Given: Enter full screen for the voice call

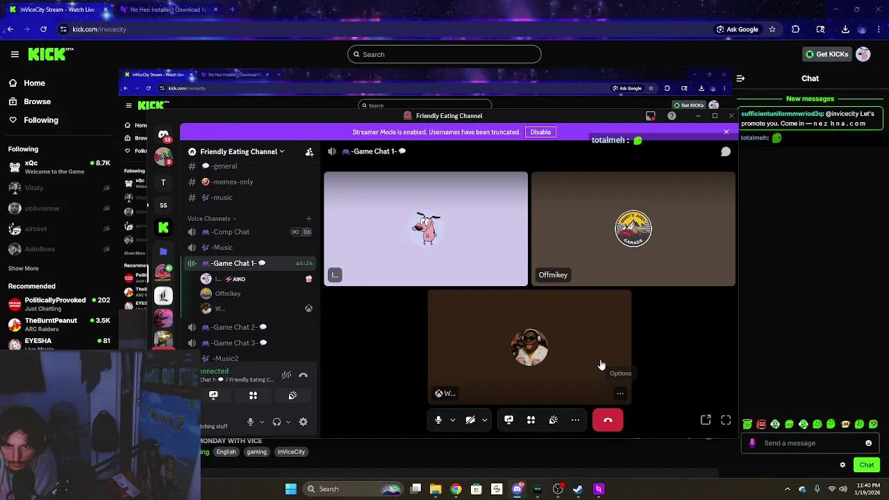Looking at the screenshot, I should pos(726,419).
